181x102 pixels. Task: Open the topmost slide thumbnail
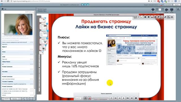tap(42, 20)
